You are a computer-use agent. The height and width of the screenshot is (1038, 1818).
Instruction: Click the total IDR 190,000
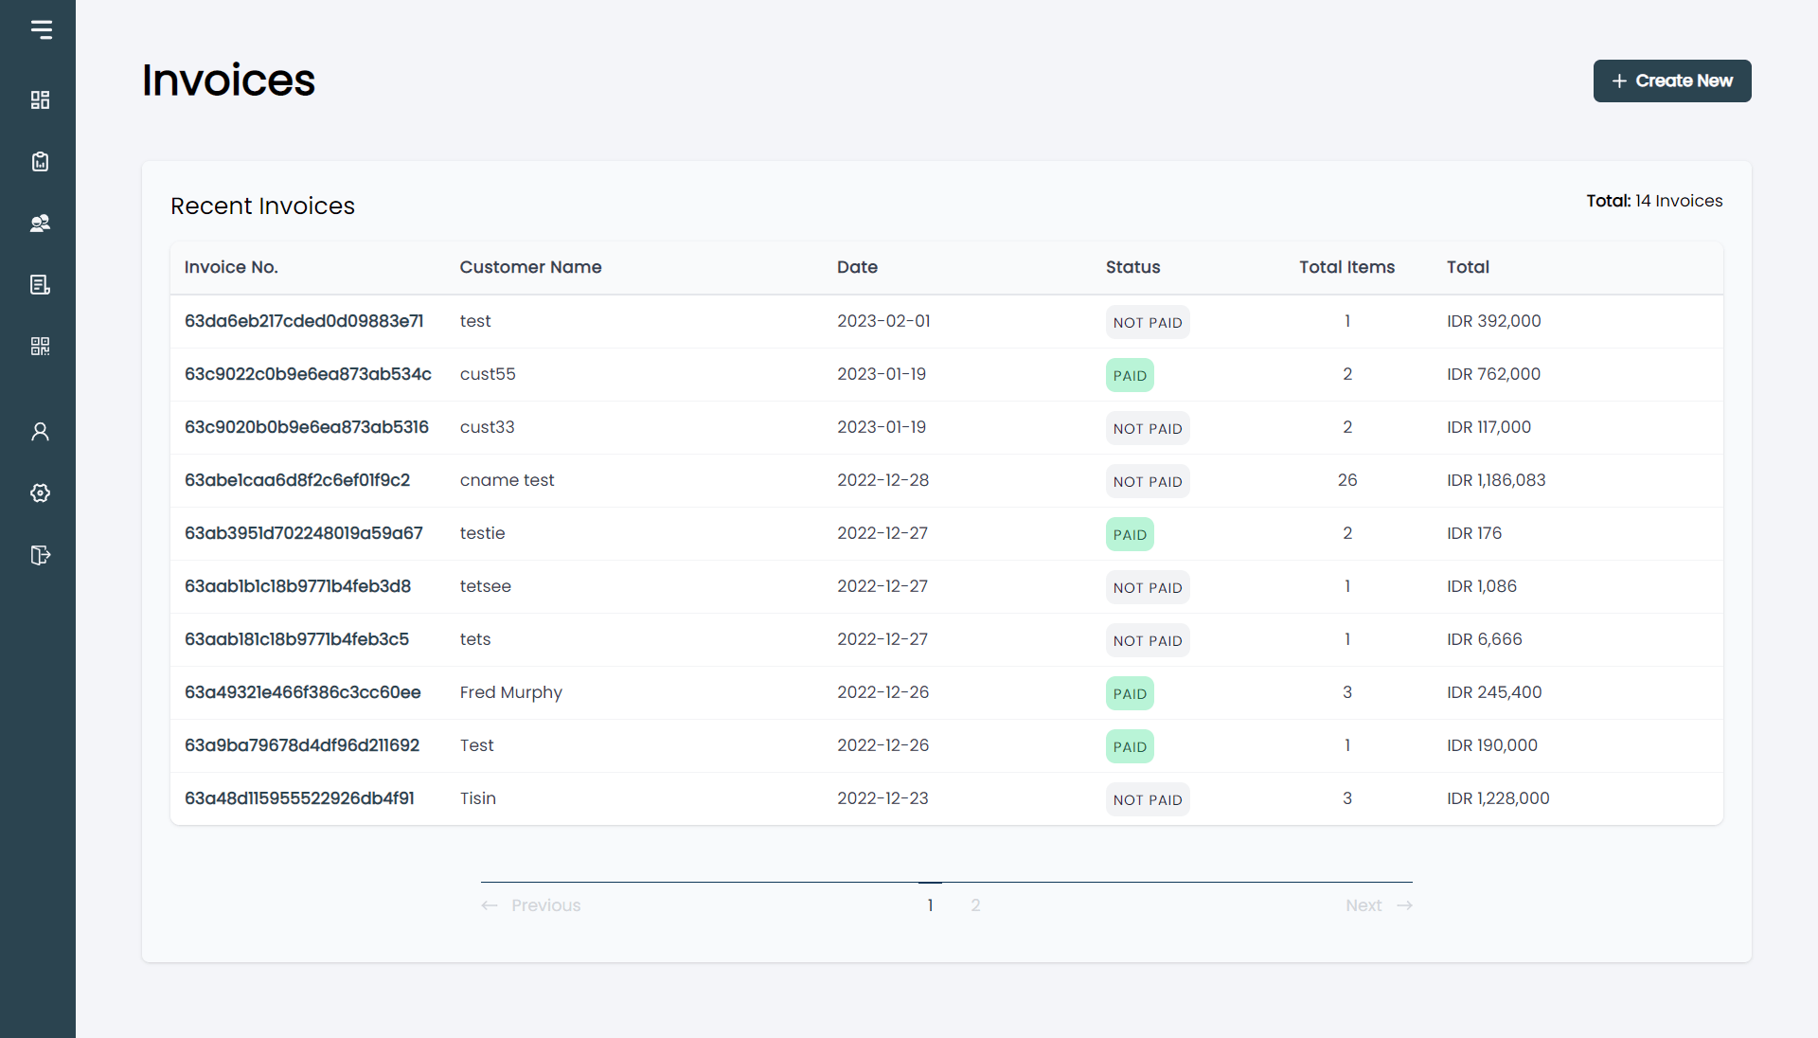coord(1491,745)
